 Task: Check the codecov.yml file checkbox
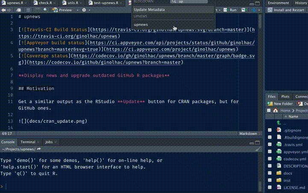coord(269,159)
